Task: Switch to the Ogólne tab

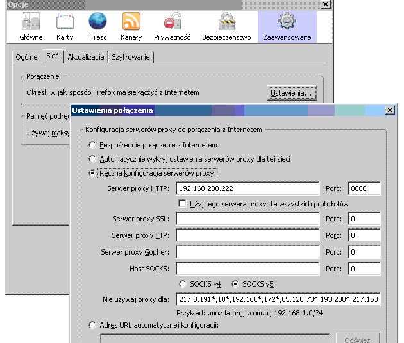Action: click(27, 57)
